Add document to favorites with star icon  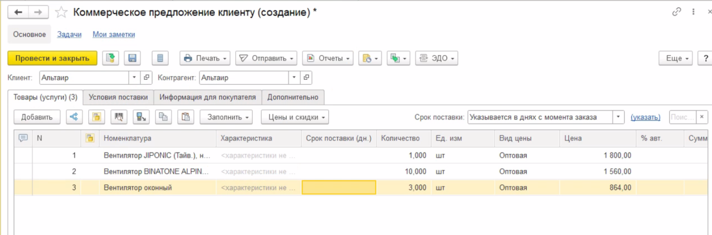61,12
